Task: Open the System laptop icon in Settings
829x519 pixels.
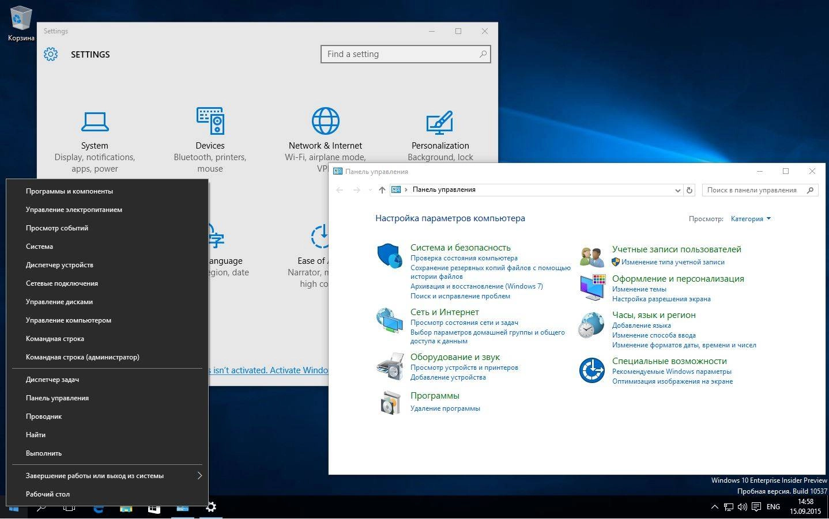Action: click(x=95, y=122)
